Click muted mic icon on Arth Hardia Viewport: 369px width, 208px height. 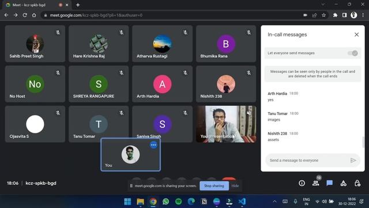(185, 73)
